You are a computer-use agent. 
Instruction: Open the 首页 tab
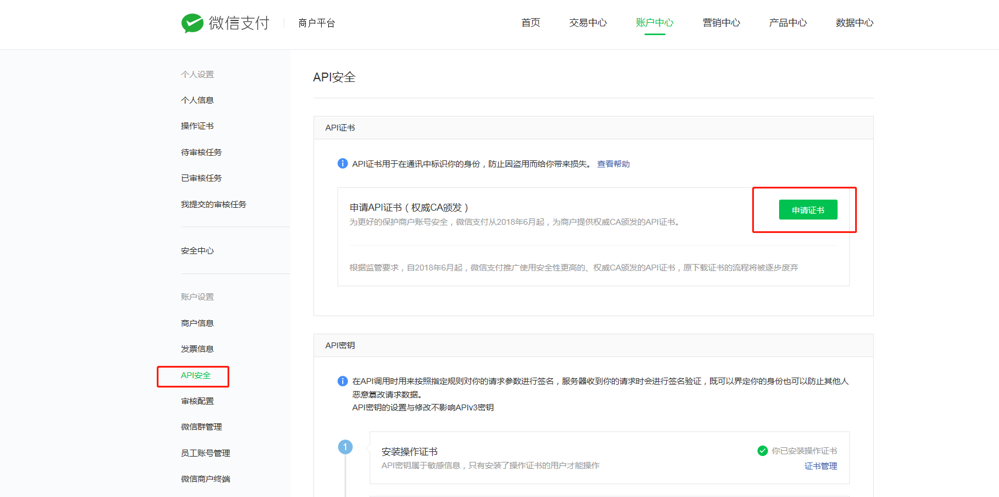pyautogui.click(x=531, y=23)
